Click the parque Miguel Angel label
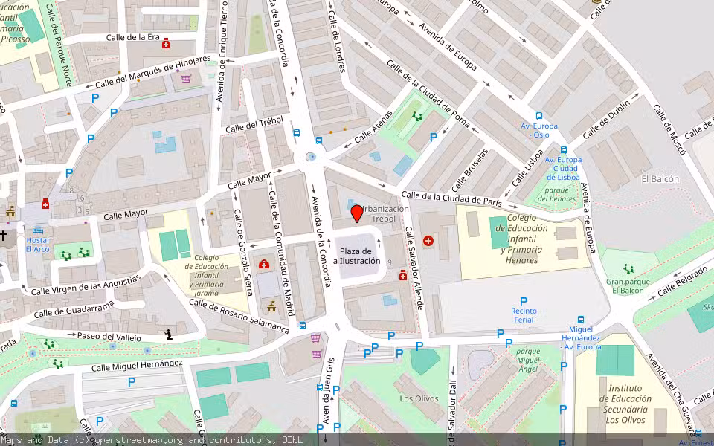The width and height of the screenshot is (714, 446). [x=528, y=360]
